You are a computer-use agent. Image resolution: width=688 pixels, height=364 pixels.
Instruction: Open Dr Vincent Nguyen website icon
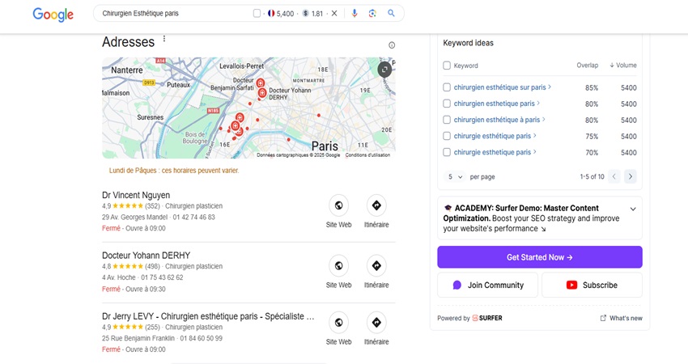[338, 205]
